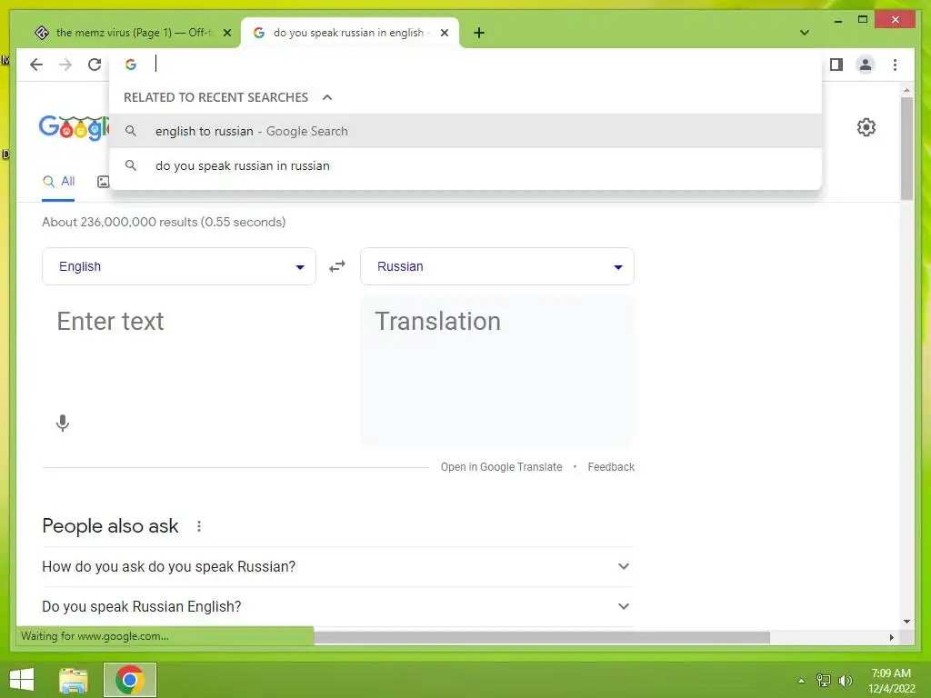Expand How do you ask do you speak Russian
Viewport: 931px width, 698px height.
point(337,567)
